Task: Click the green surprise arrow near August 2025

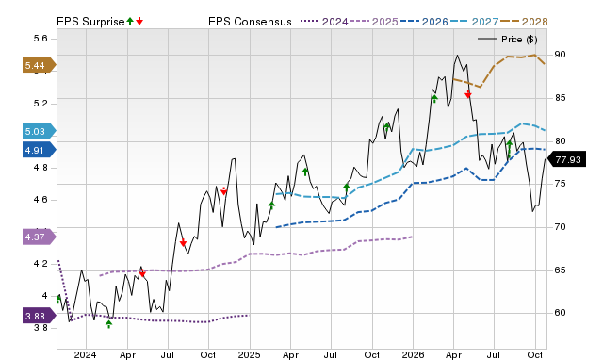Action: click(346, 188)
